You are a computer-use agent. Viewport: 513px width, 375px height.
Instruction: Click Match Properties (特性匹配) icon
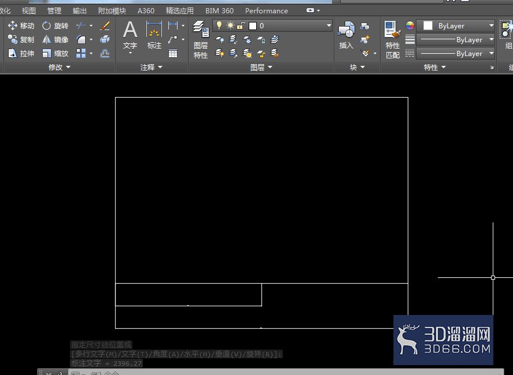pos(392,39)
